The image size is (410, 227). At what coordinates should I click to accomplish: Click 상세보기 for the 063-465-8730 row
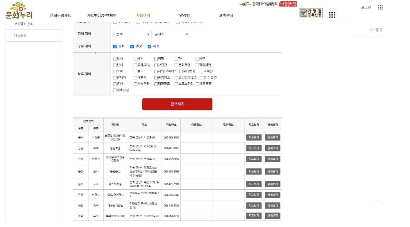click(273, 137)
